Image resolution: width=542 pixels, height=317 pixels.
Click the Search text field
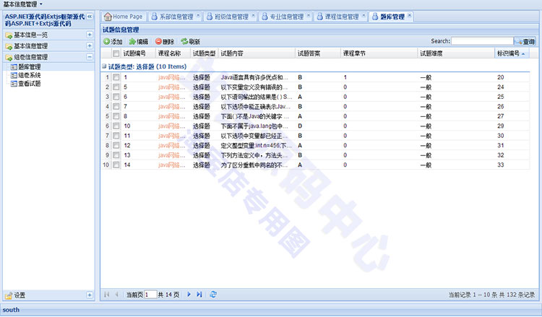[x=482, y=42]
